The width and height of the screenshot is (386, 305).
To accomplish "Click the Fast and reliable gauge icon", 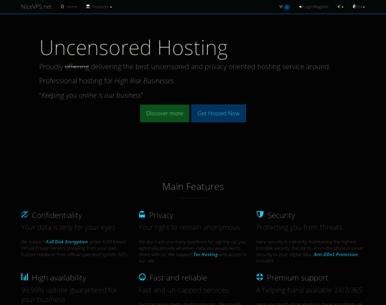I will 142,277.
